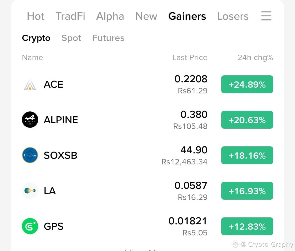Image resolution: width=295 pixels, height=251 pixels.
Task: Filter by Futures markets
Action: [x=108, y=38]
